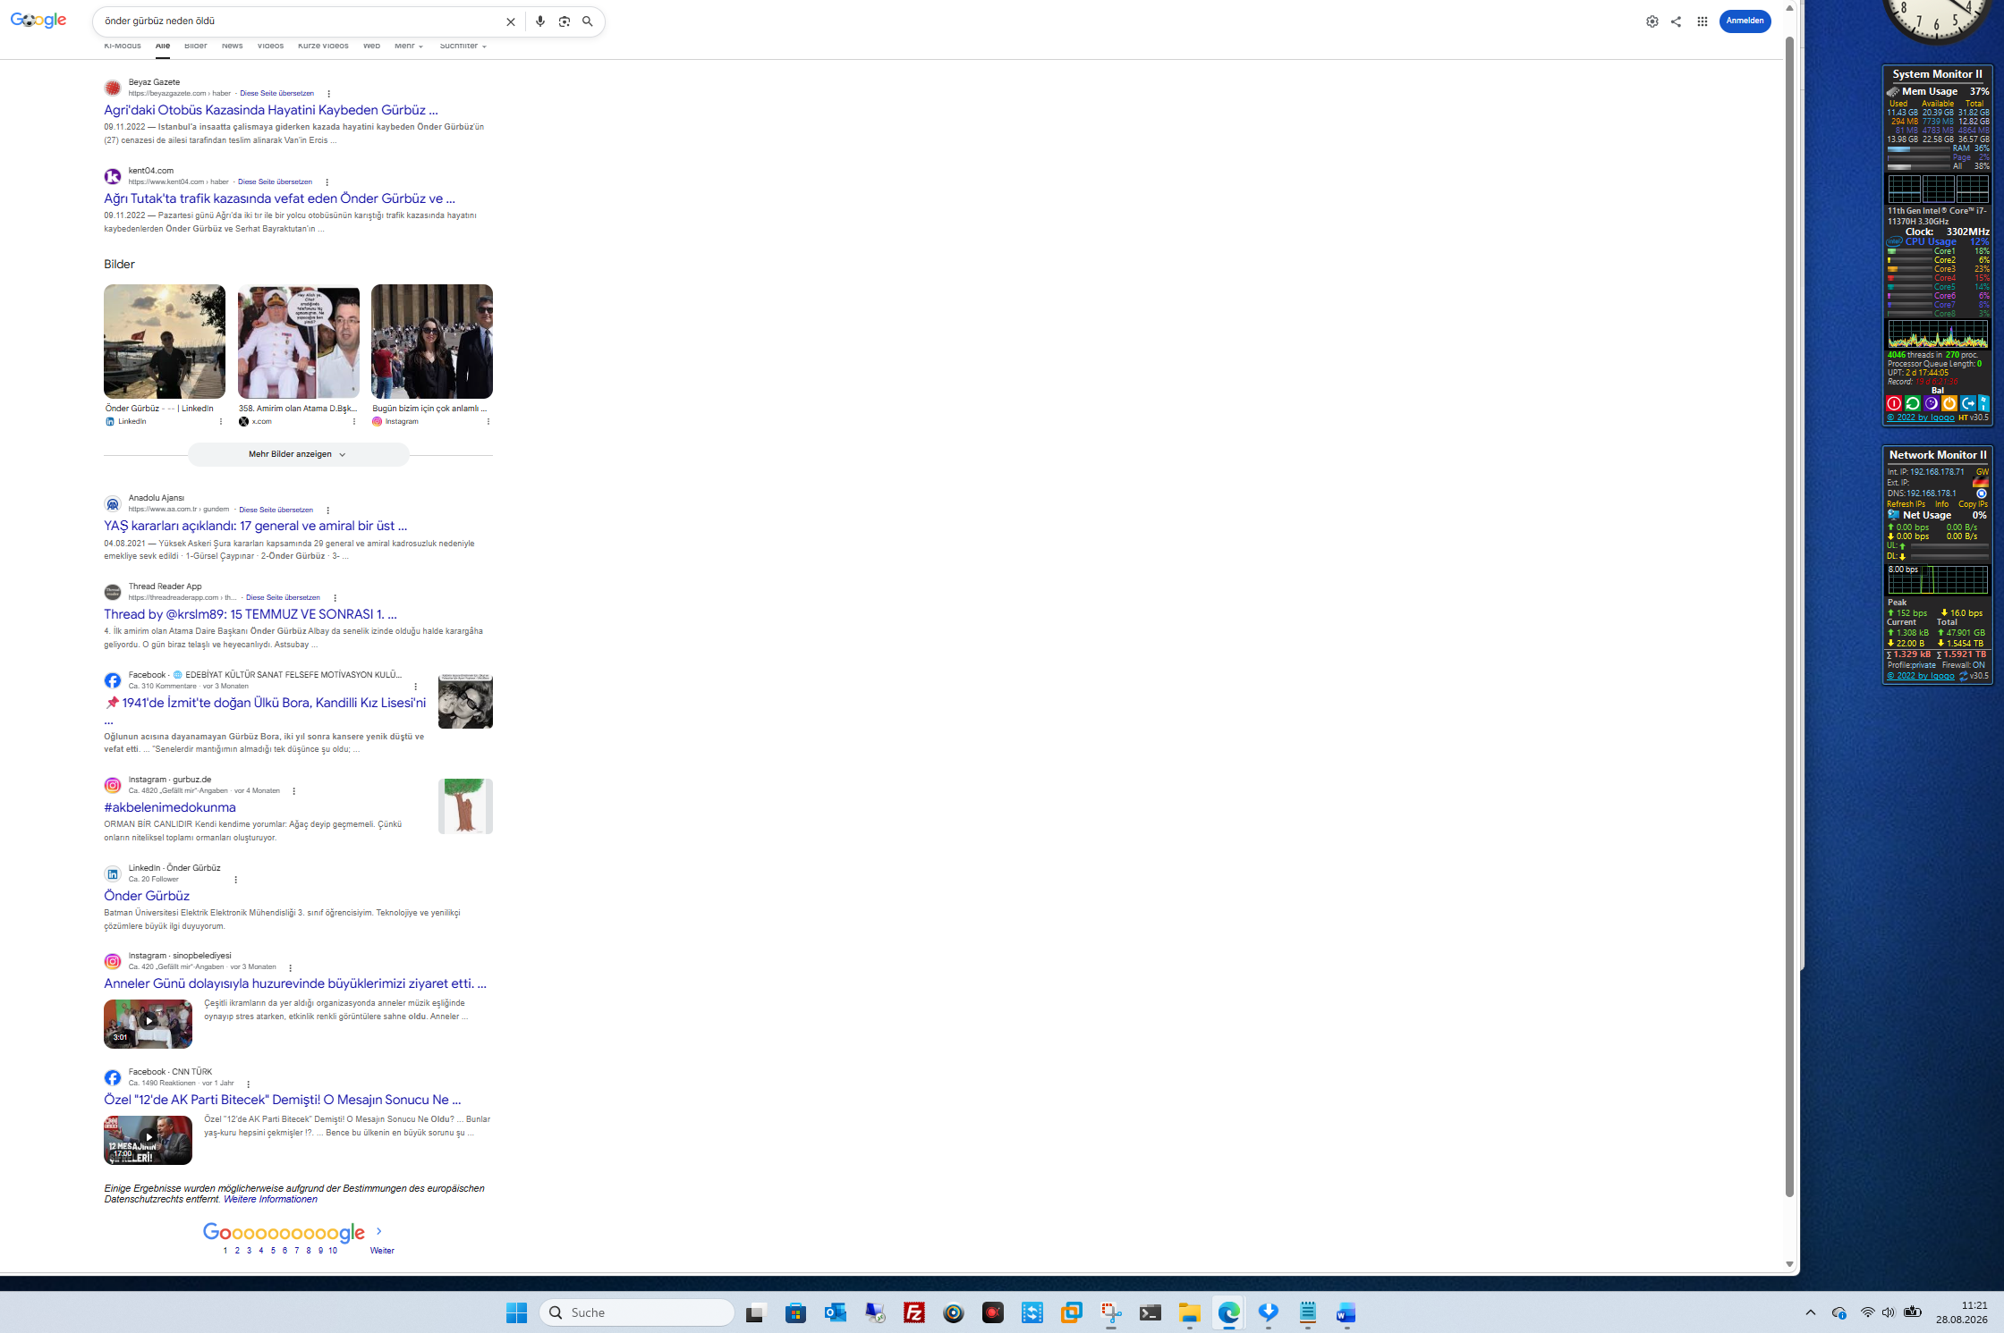Play sinopbelediyesi Instagram video thumbnail
Image resolution: width=2004 pixels, height=1333 pixels.
pos(148,1024)
